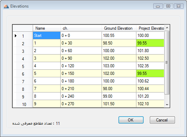Click ground elevation cell 101.50

click(119, 104)
